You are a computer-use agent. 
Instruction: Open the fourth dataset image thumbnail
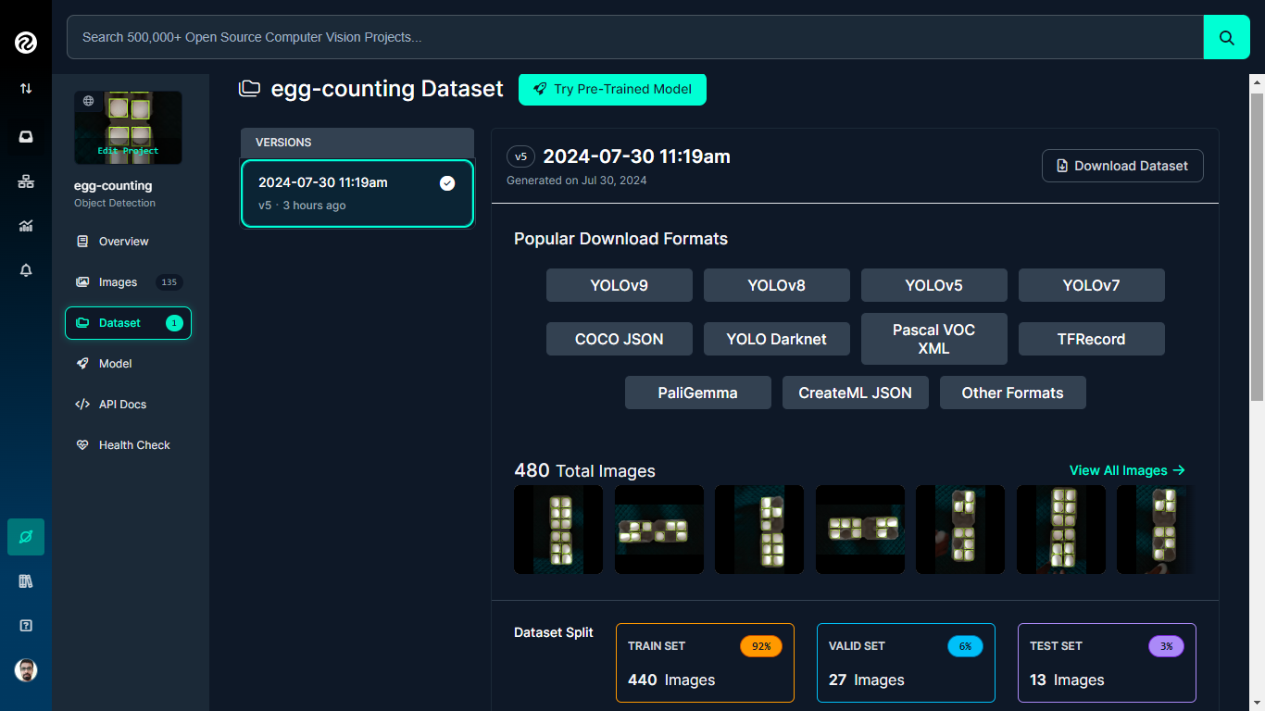click(x=860, y=530)
